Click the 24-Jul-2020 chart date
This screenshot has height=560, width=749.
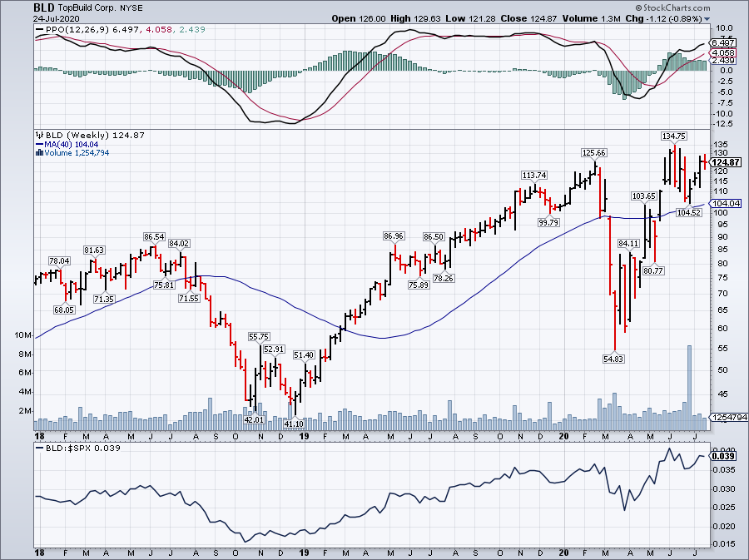(x=57, y=18)
